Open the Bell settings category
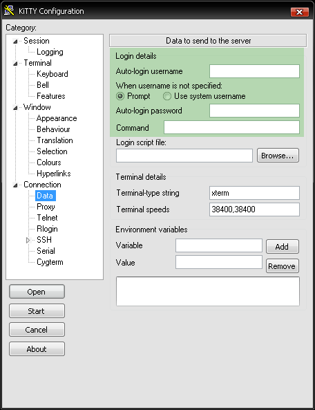The image size is (315, 410). point(43,85)
